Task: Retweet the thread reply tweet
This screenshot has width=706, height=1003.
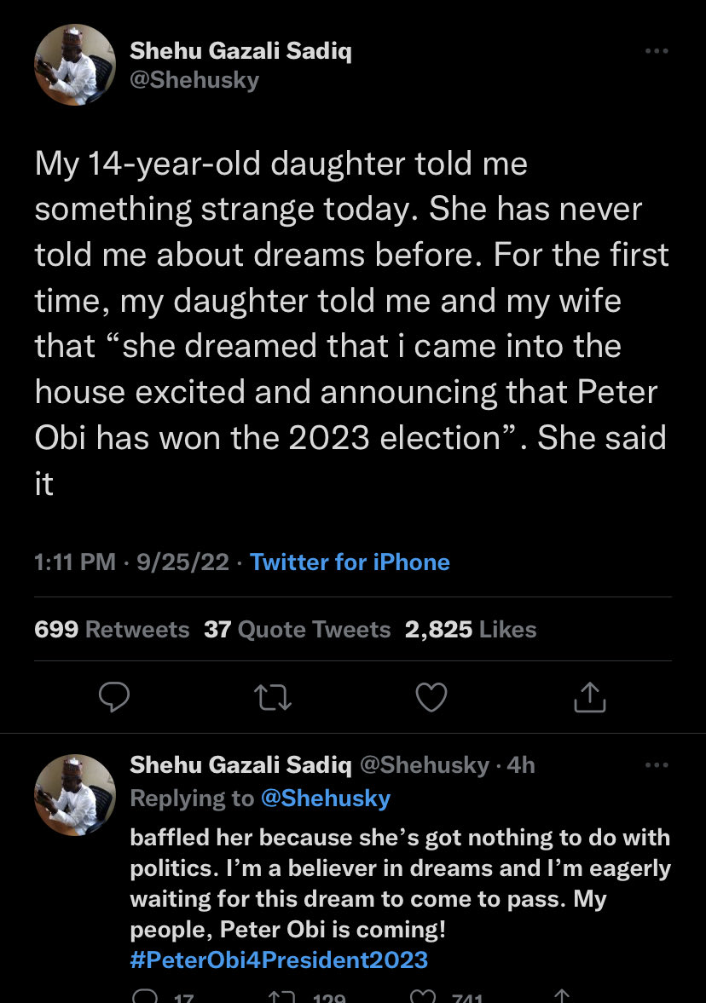Action: pos(282,996)
